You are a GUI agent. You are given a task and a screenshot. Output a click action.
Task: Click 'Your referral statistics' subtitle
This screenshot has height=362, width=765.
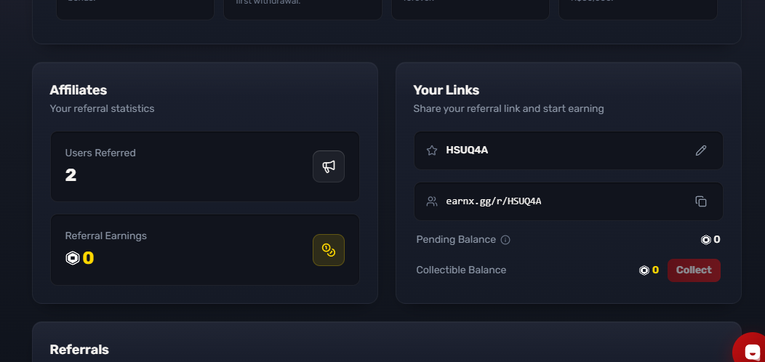pos(102,109)
